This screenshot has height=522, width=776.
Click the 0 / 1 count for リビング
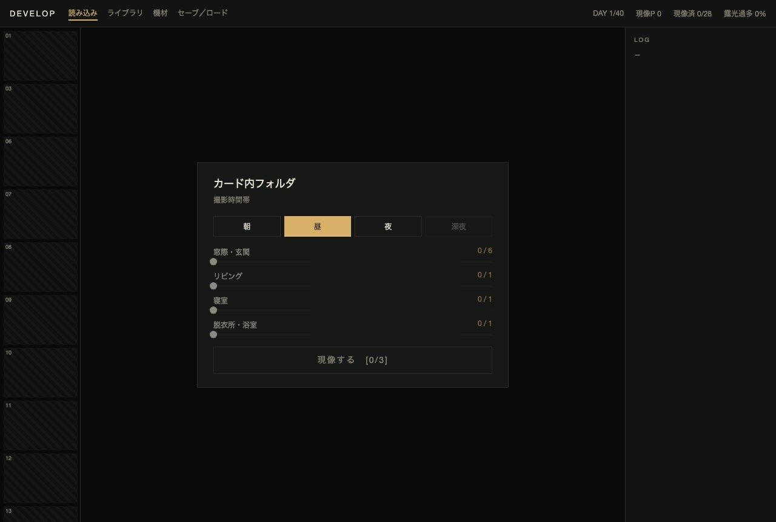coord(485,275)
